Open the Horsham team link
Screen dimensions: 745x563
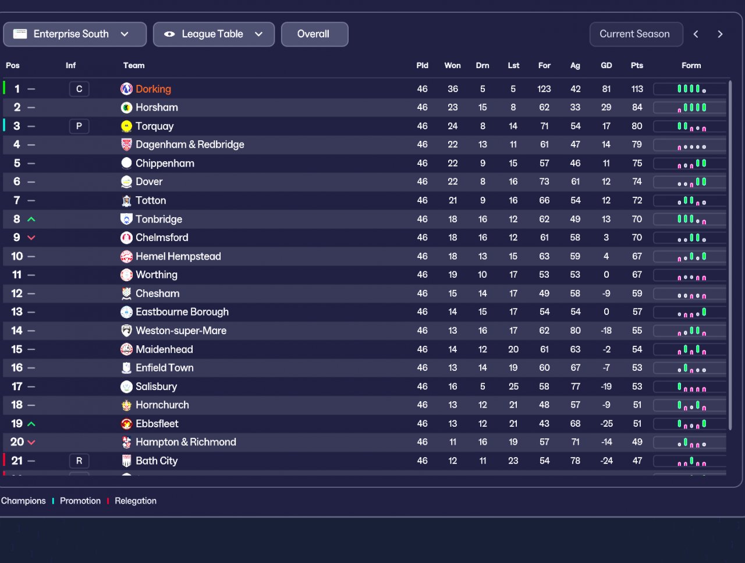[x=157, y=108]
